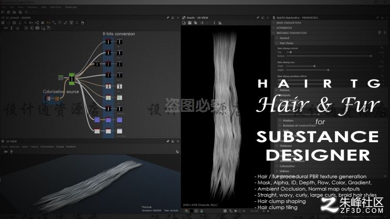This screenshot has height=219, width=390.
Task: Open Environment menu in 3D view
Action: (47, 147)
